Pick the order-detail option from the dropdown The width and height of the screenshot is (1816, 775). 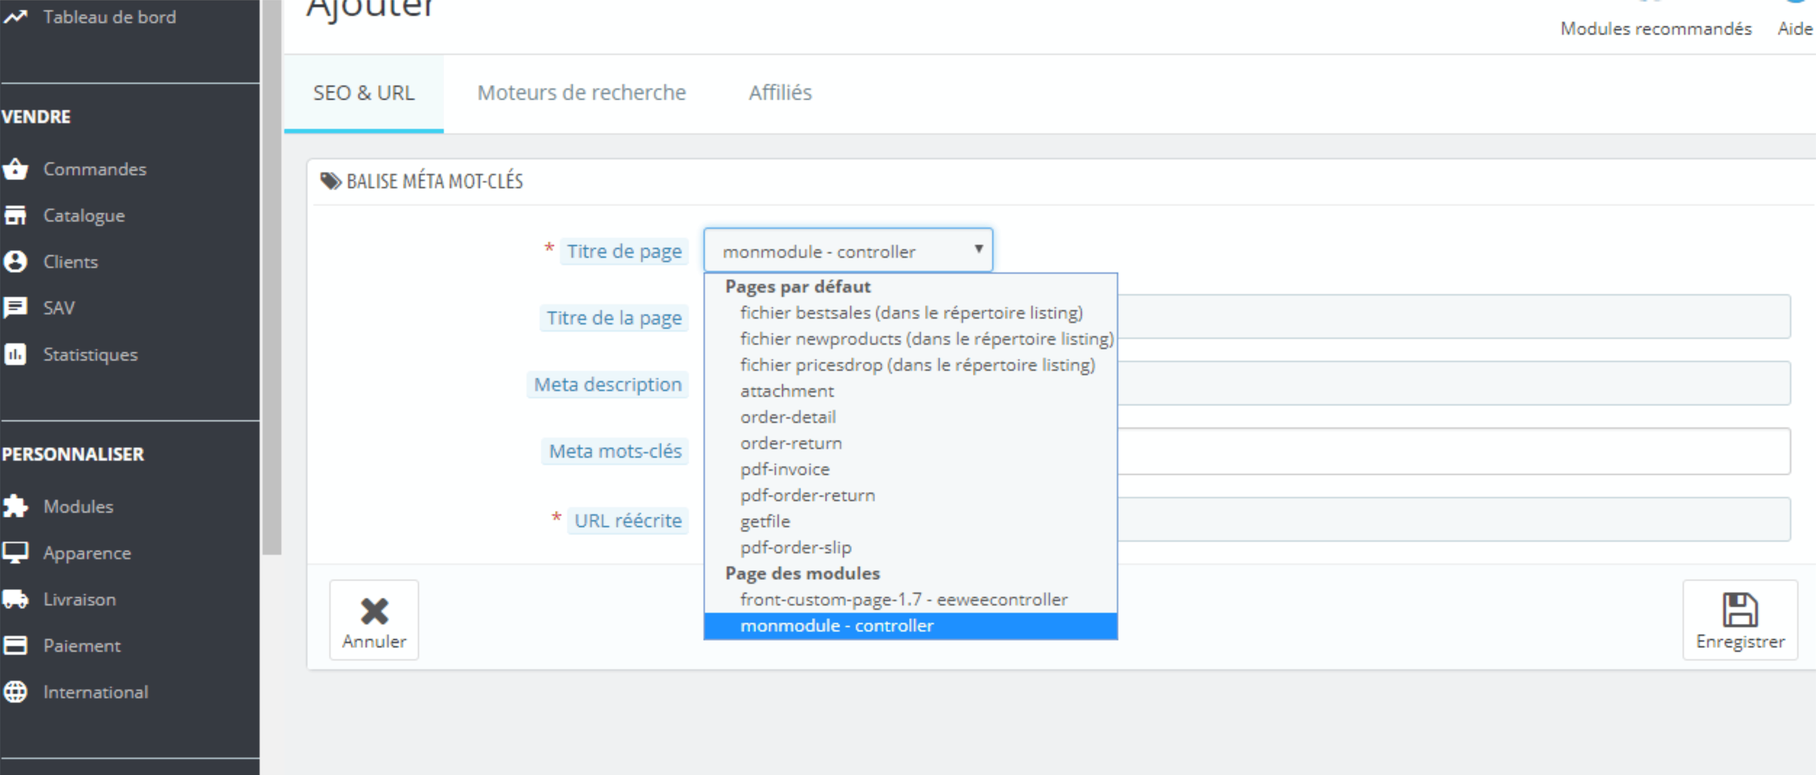pyautogui.click(x=788, y=417)
